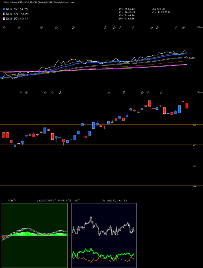Click the '<Lows' label at the right edge
Image resolution: width=203 pixels, height=268 pixels.
[200, 92]
